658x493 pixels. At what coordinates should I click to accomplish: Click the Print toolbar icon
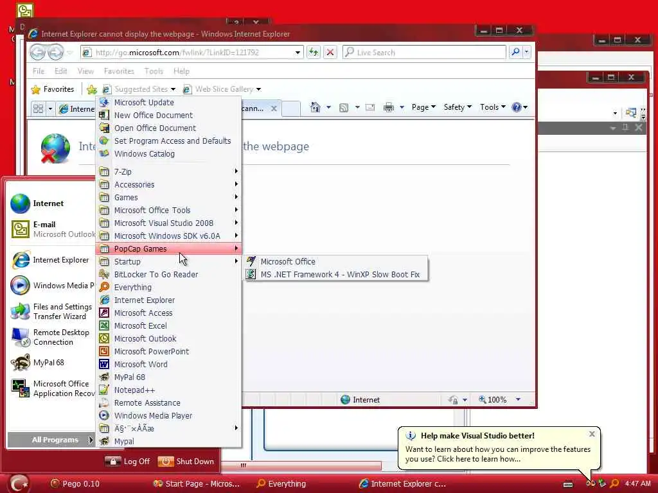pyautogui.click(x=389, y=108)
